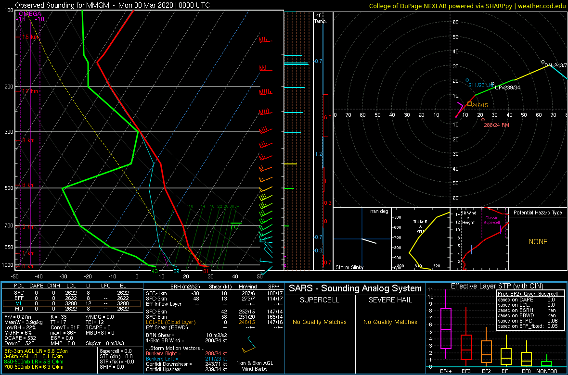
Task: Click the Prob EF2+ Given Supercell header
Action: pyautogui.click(x=529, y=293)
